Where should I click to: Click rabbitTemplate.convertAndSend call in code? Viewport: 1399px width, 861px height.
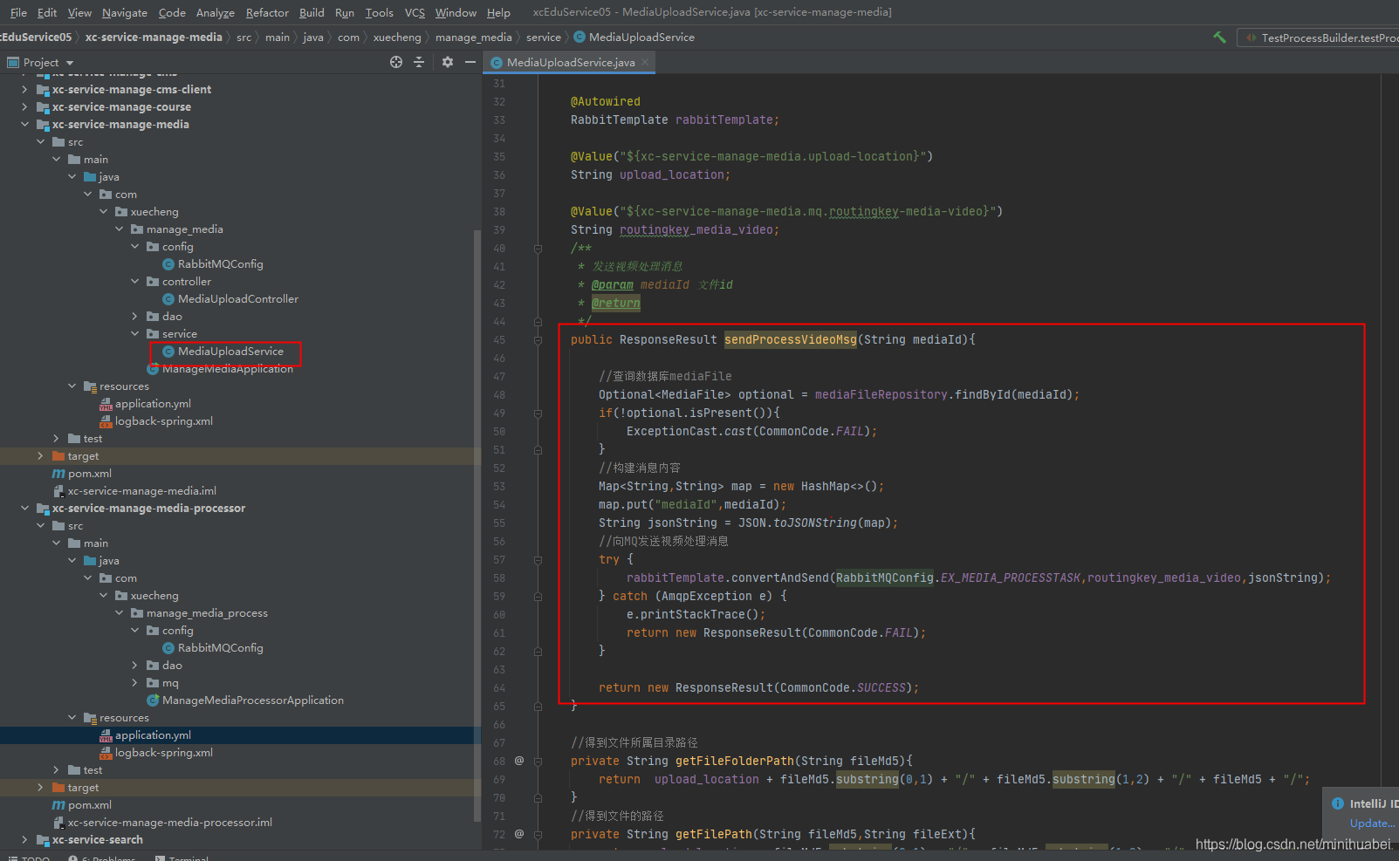[728, 577]
